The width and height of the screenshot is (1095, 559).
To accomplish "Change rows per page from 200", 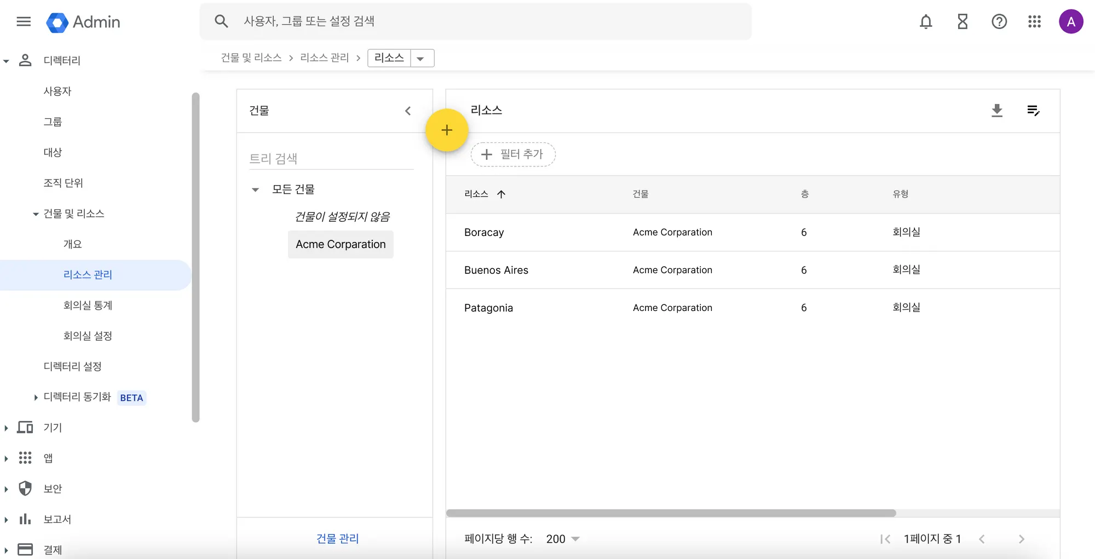I will pyautogui.click(x=563, y=539).
